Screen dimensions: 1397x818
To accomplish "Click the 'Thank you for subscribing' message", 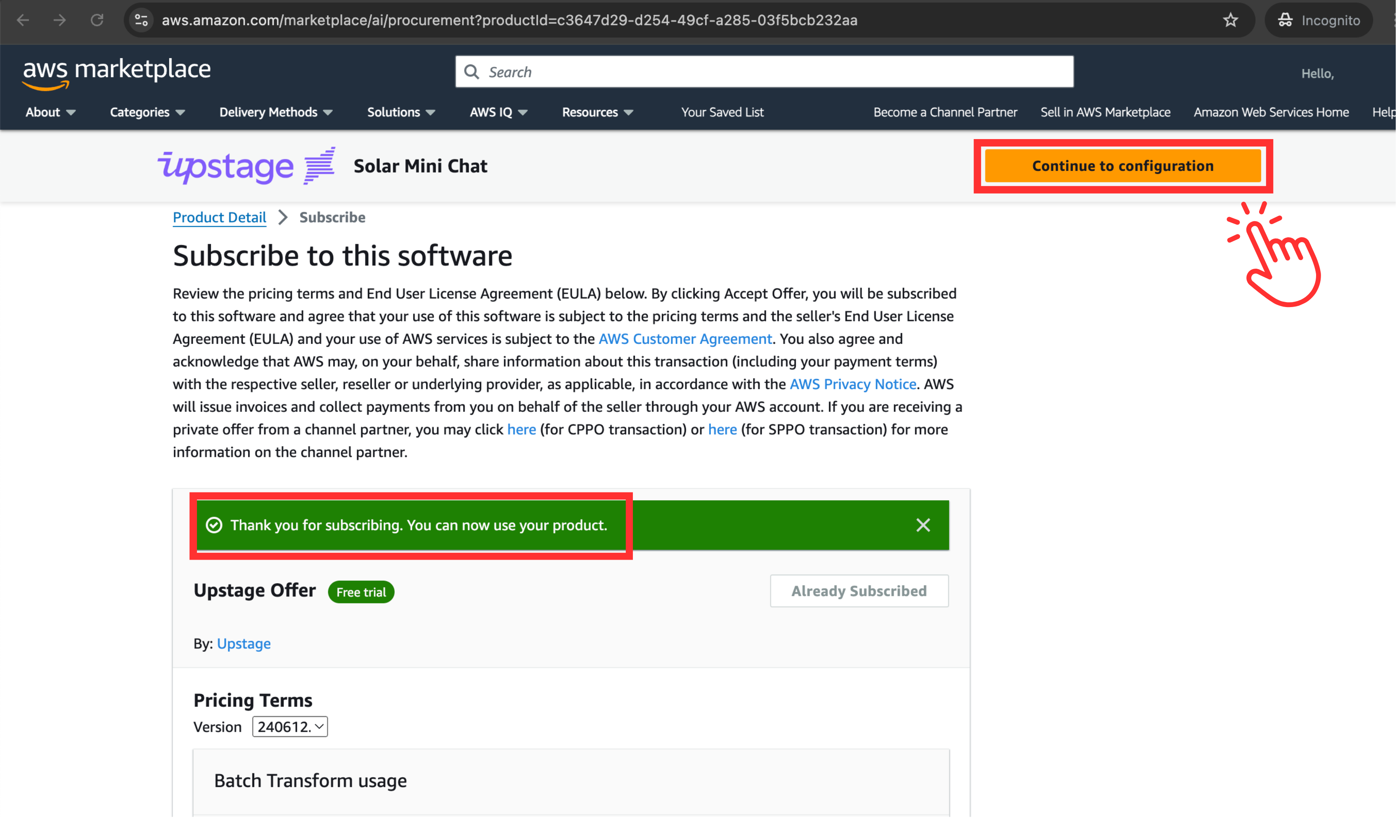I will [419, 525].
